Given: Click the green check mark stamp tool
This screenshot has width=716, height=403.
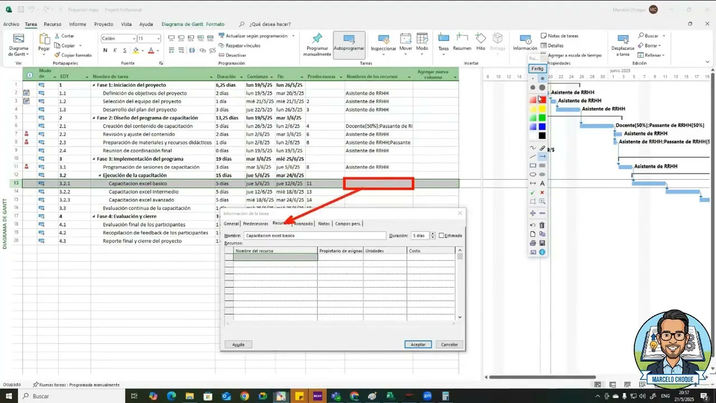Looking at the screenshot, I should [x=533, y=192].
